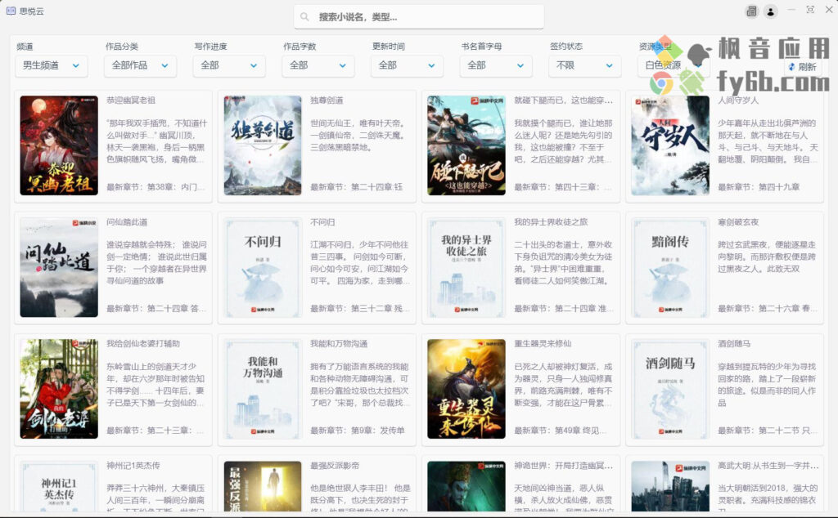Click the title 我给剑仙老婆打辅助
838x518 pixels.
click(x=143, y=343)
